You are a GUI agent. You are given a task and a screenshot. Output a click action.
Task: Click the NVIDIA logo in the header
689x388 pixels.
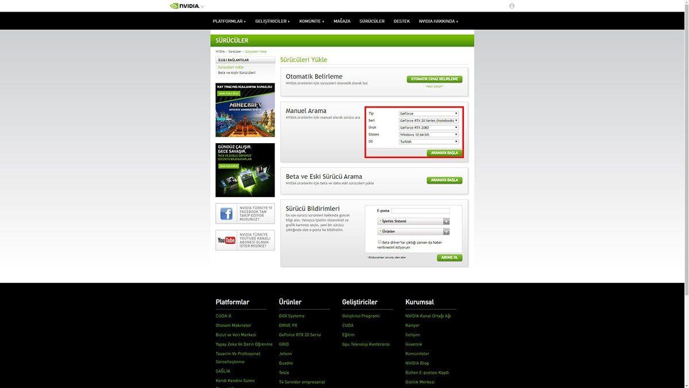(185, 5)
